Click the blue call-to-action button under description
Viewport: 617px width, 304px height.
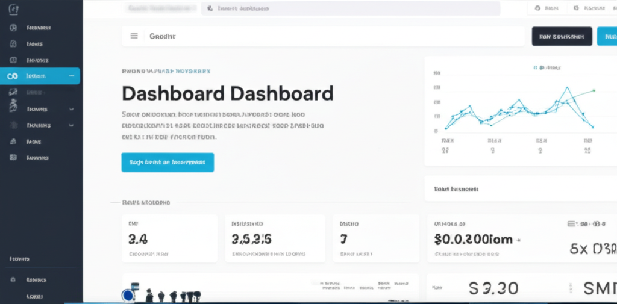point(168,163)
